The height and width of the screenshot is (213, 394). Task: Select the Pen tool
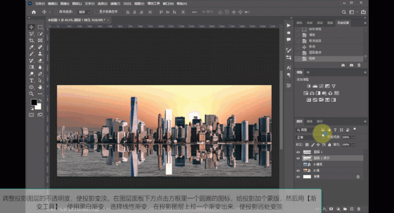(40, 74)
